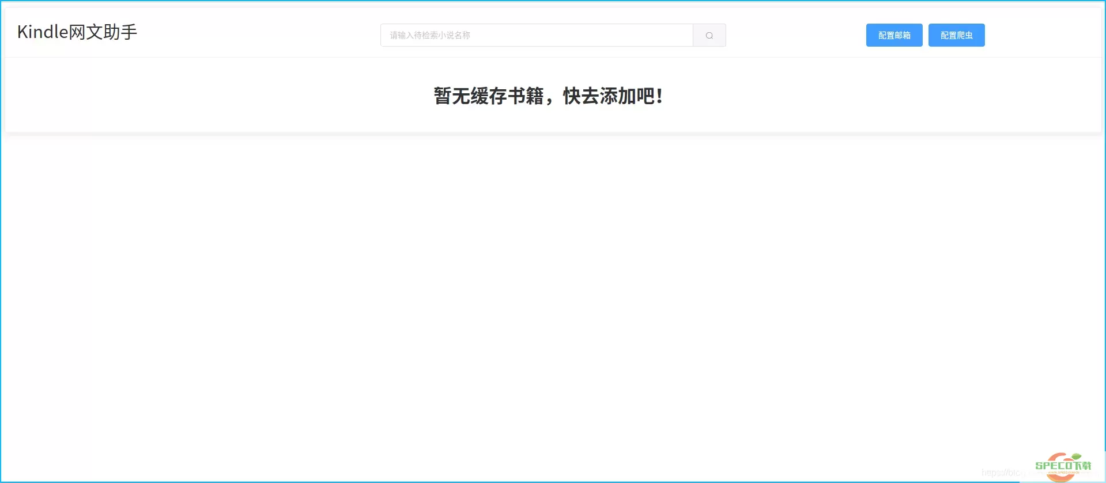Click the search magnifier icon button
The image size is (1106, 483).
point(709,35)
